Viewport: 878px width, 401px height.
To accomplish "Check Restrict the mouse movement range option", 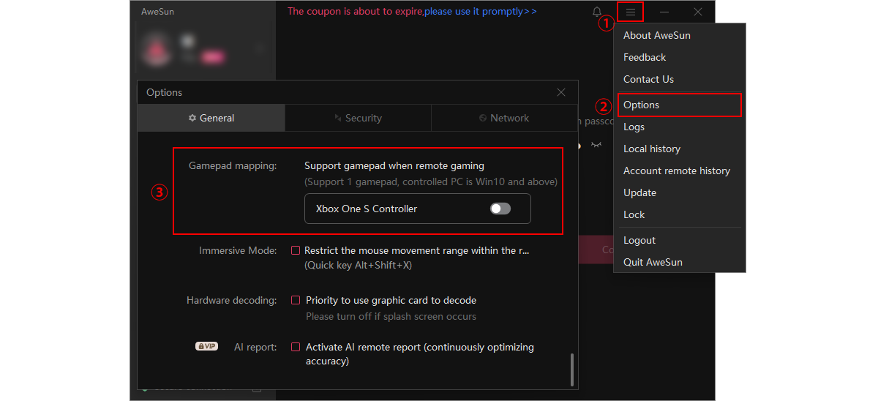I will (x=296, y=250).
